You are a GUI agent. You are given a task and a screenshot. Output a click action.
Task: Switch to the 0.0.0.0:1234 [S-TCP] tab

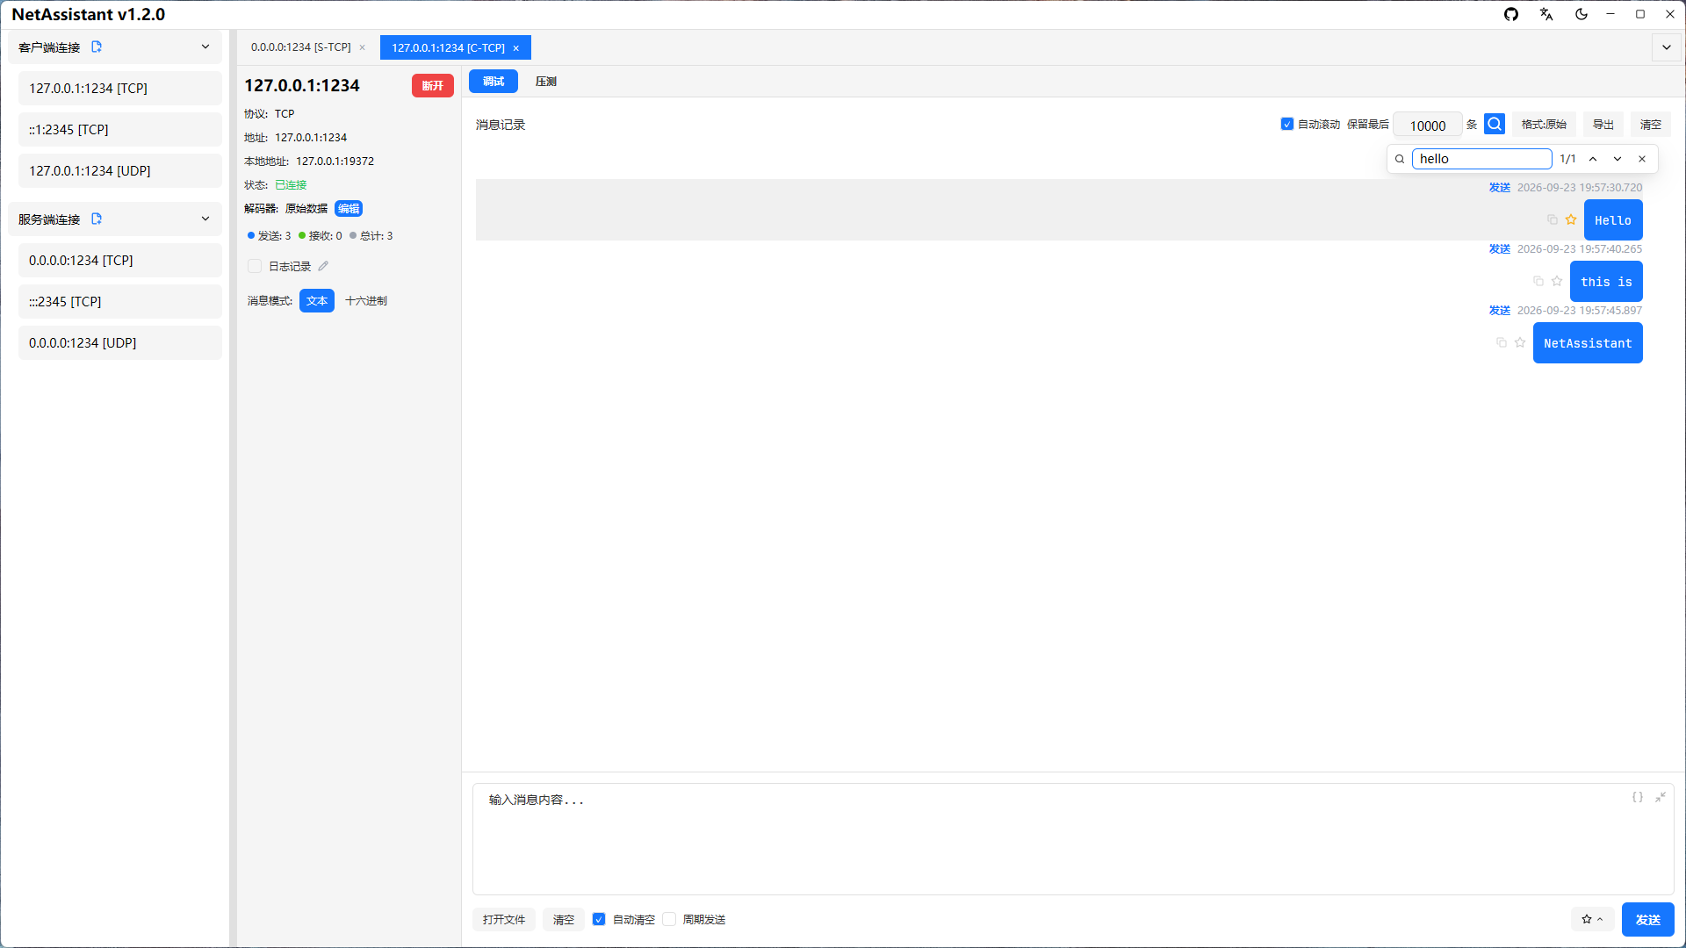[301, 47]
